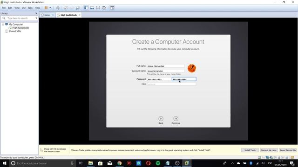The width and height of the screenshot is (298, 167).
Task: Suspend the VM with the pause button
Action: (46, 8)
